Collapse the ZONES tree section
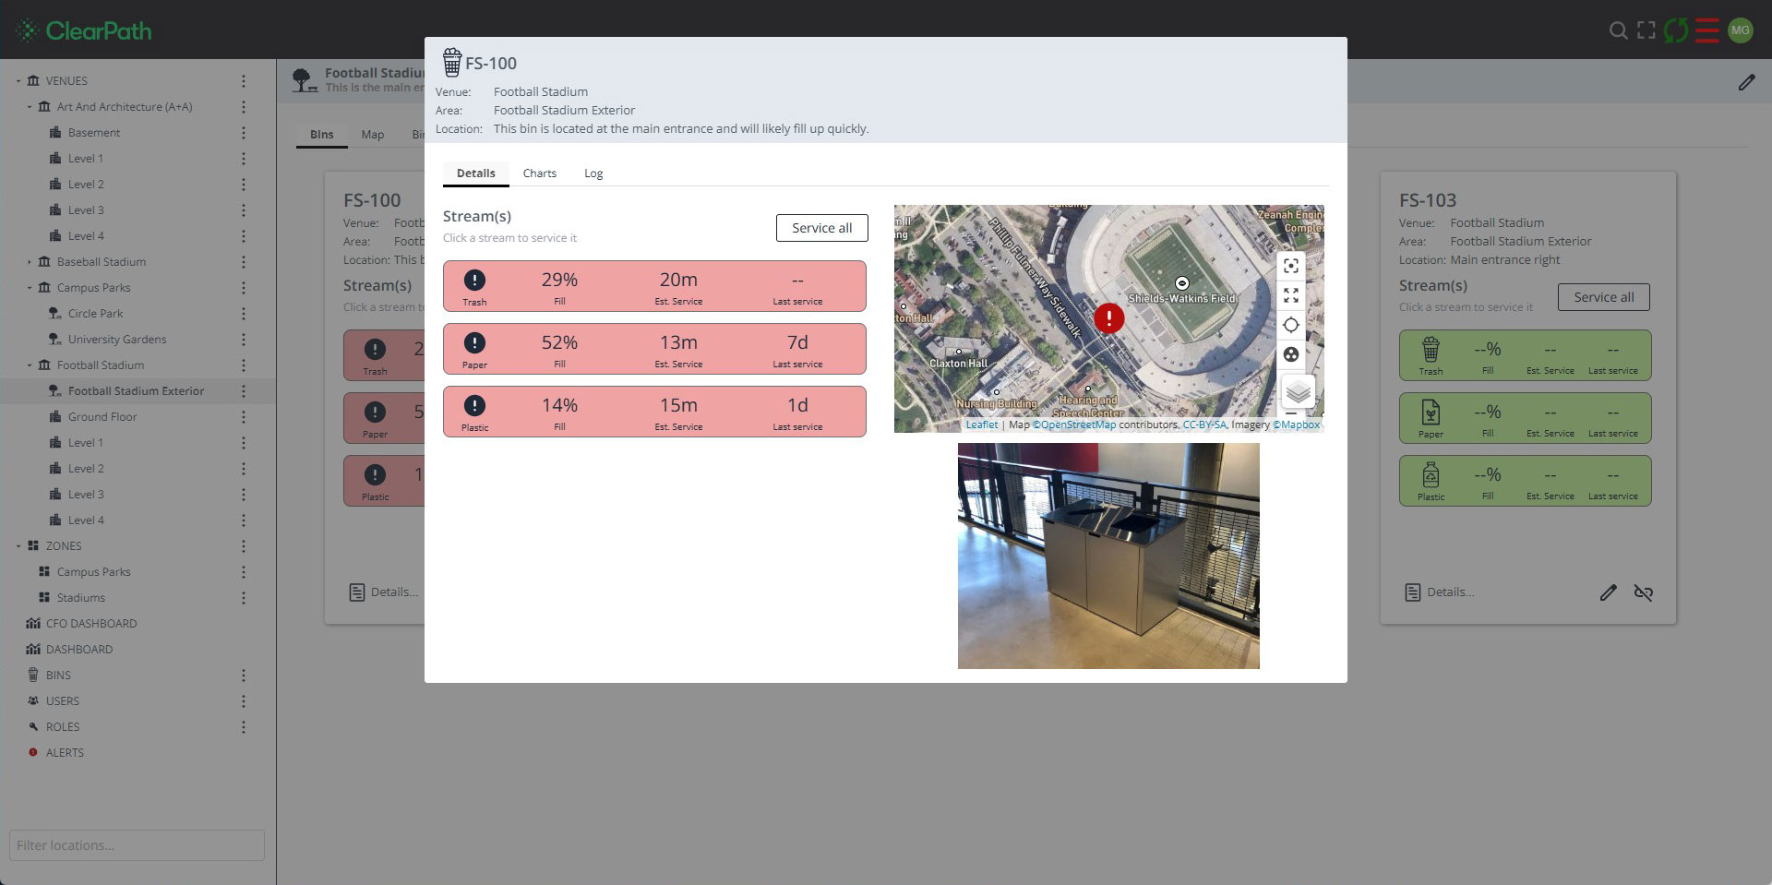1772x885 pixels. [18, 546]
